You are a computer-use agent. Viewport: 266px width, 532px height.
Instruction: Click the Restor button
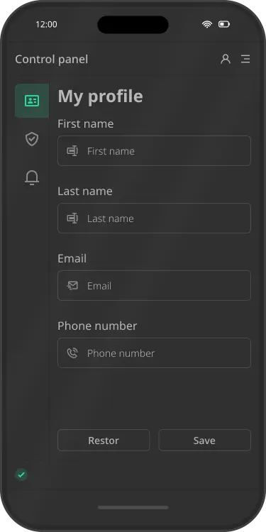coord(104,440)
